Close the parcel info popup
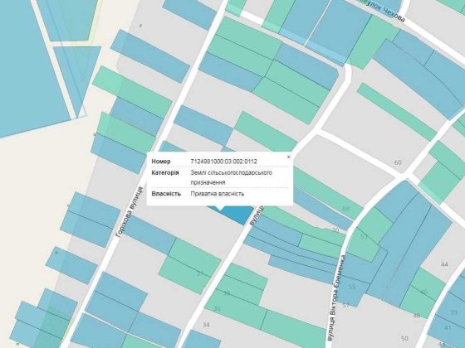This screenshot has height=348, width=465. (289, 157)
